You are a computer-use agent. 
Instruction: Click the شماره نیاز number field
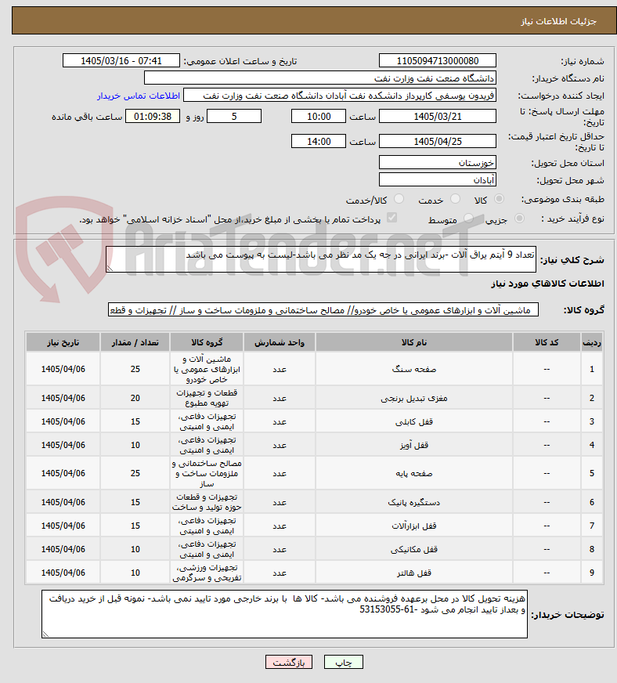click(438, 60)
